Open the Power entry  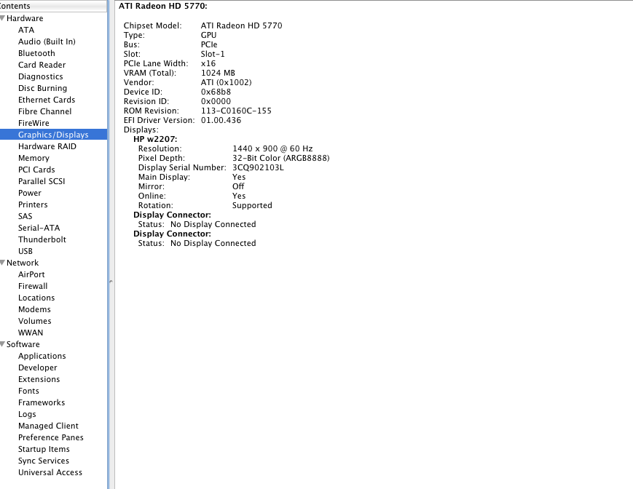30,193
